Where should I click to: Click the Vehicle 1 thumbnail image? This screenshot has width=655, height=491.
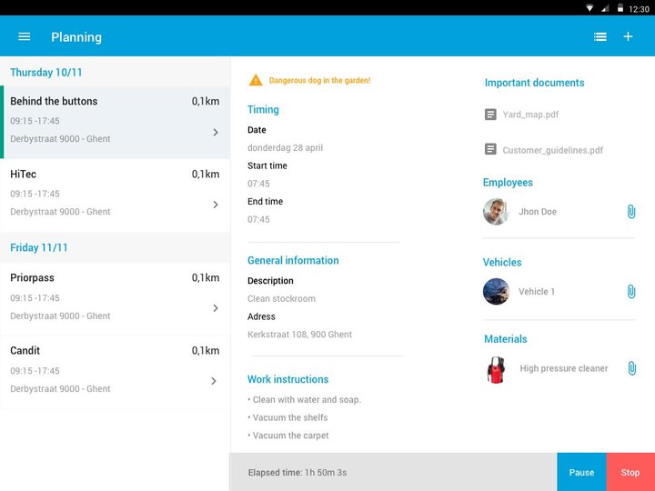496,292
